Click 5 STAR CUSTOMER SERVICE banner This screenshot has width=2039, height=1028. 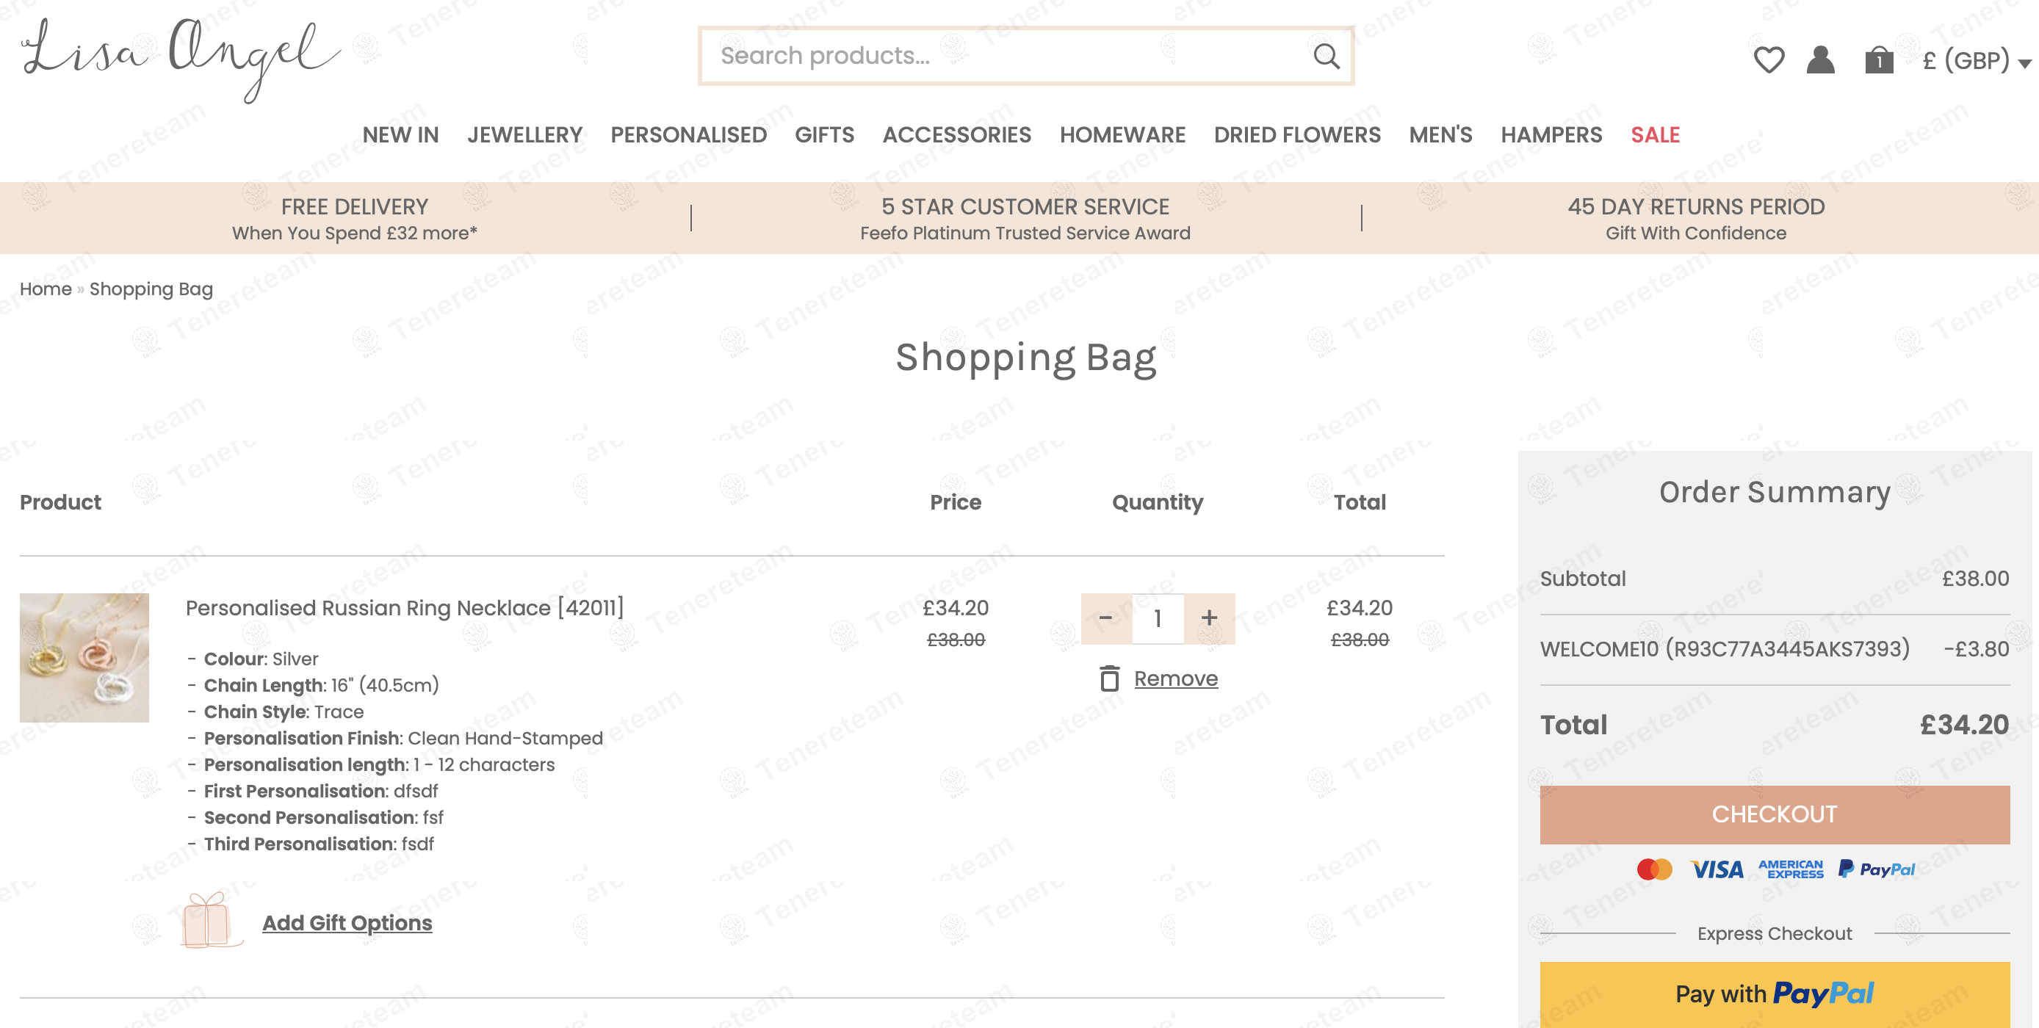click(x=1025, y=206)
